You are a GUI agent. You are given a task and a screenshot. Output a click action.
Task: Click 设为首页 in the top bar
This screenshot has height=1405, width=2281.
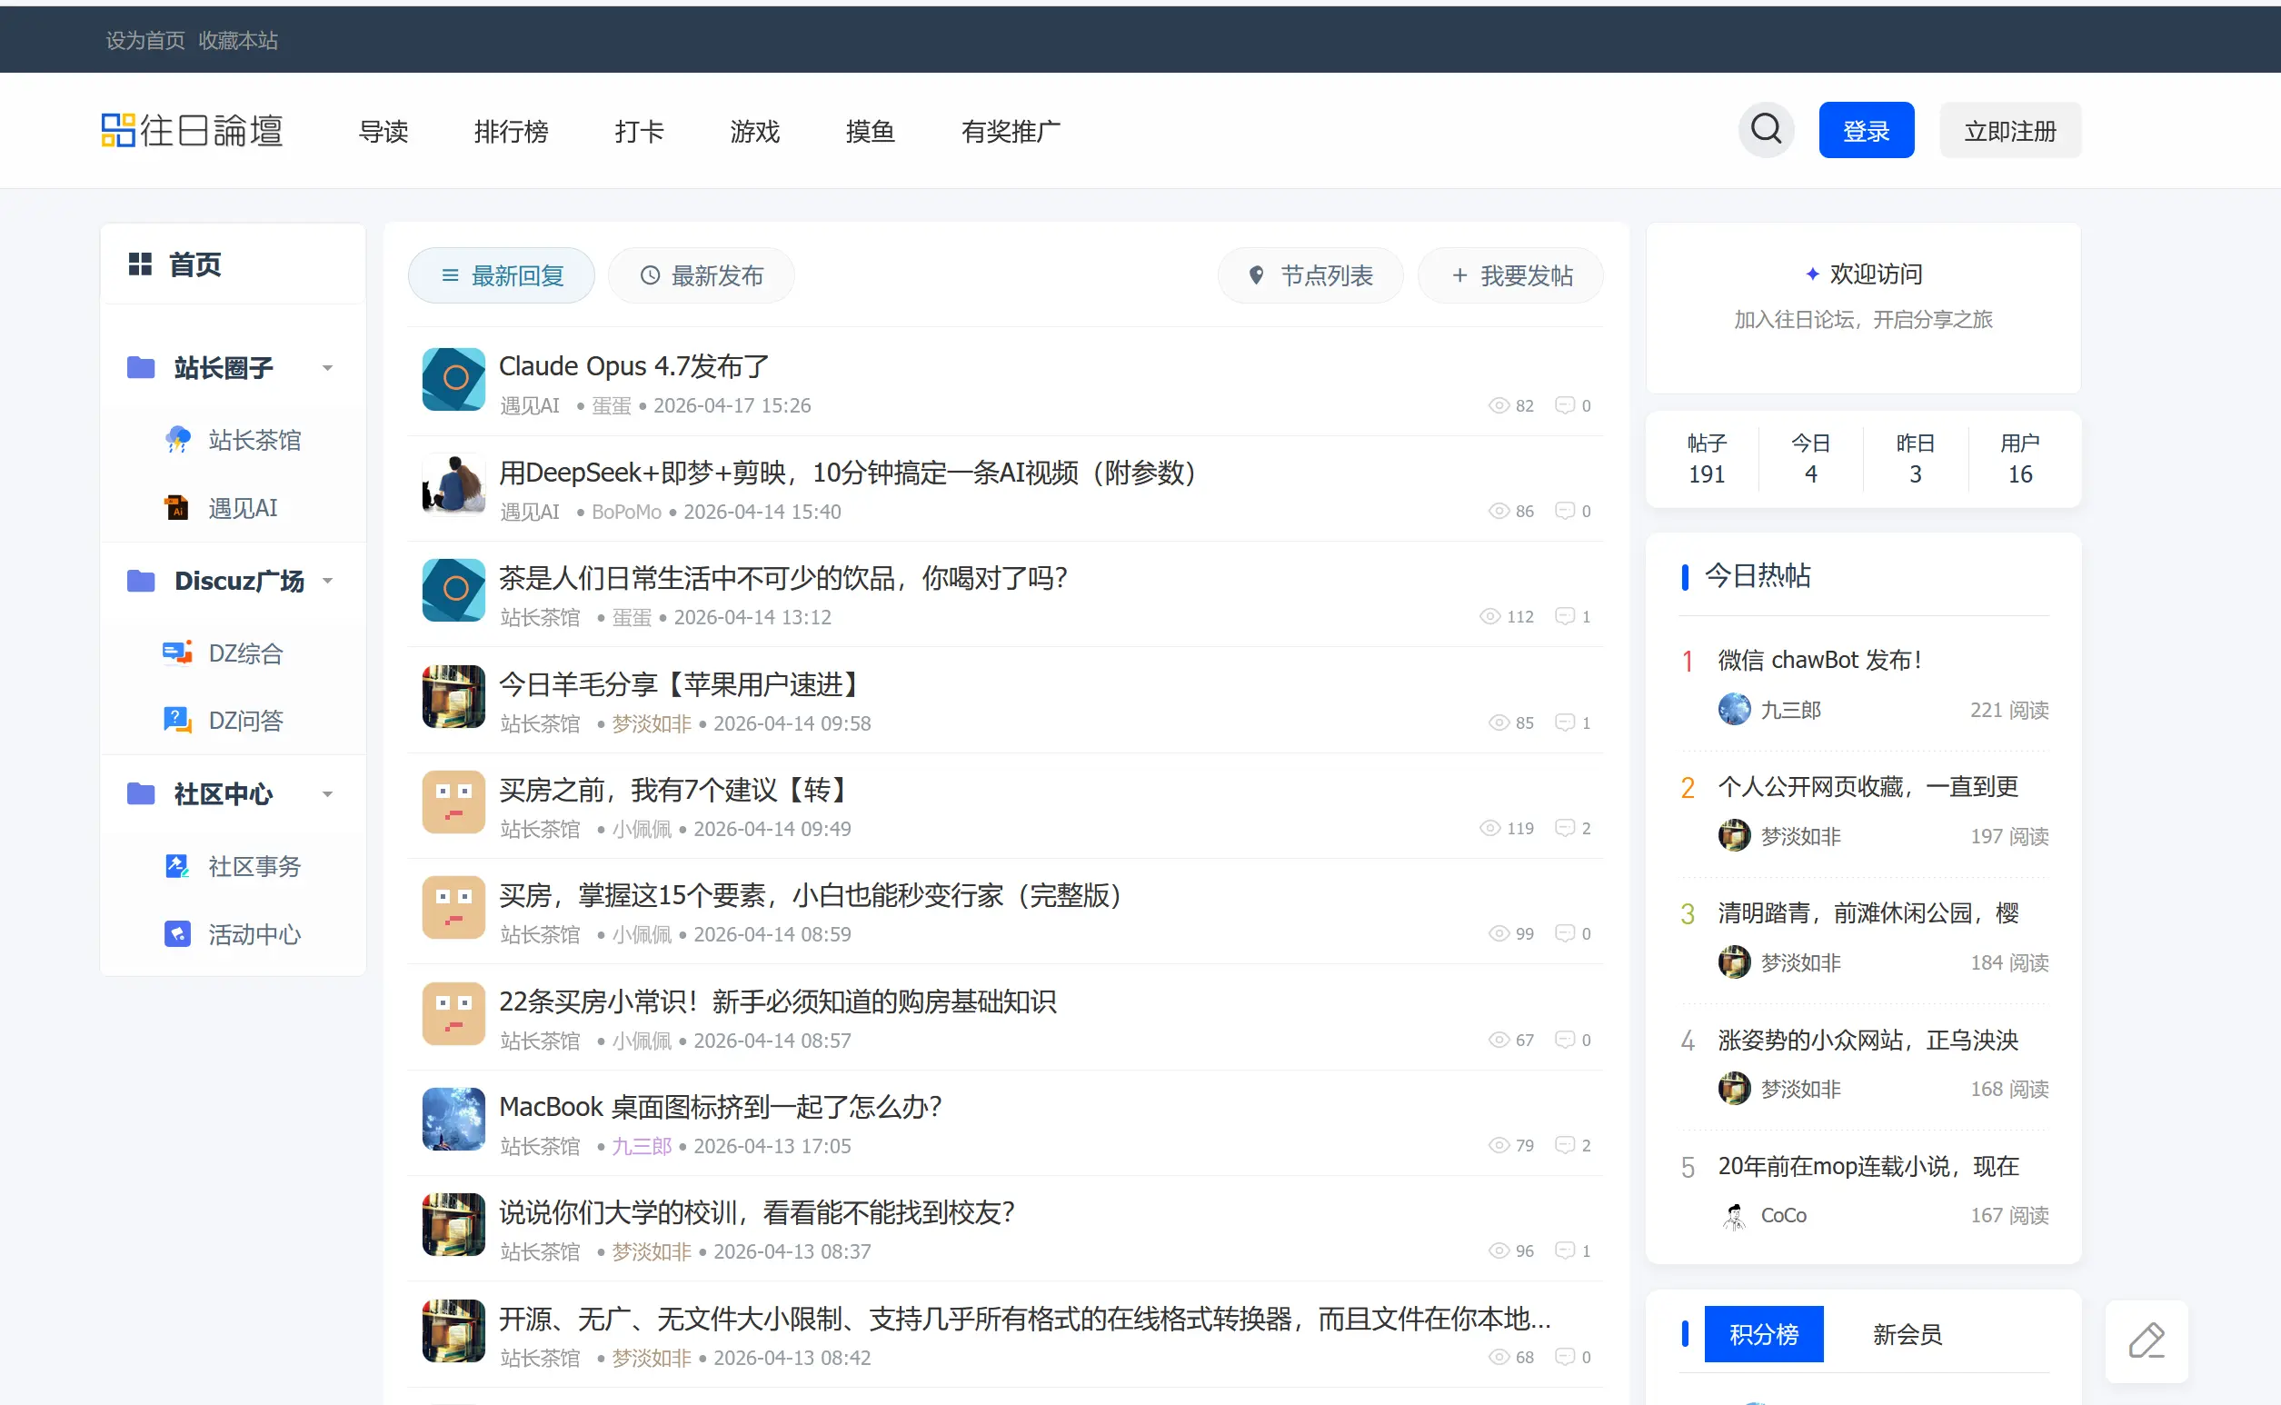144,40
